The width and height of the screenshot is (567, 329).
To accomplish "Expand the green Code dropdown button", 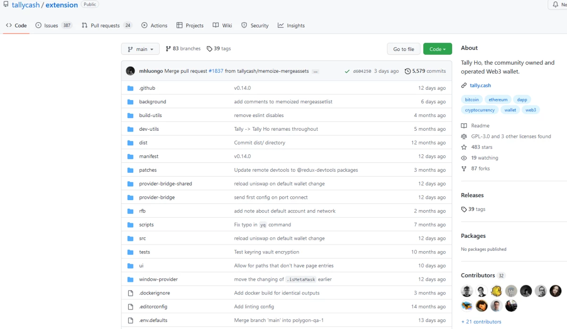I will click(438, 49).
